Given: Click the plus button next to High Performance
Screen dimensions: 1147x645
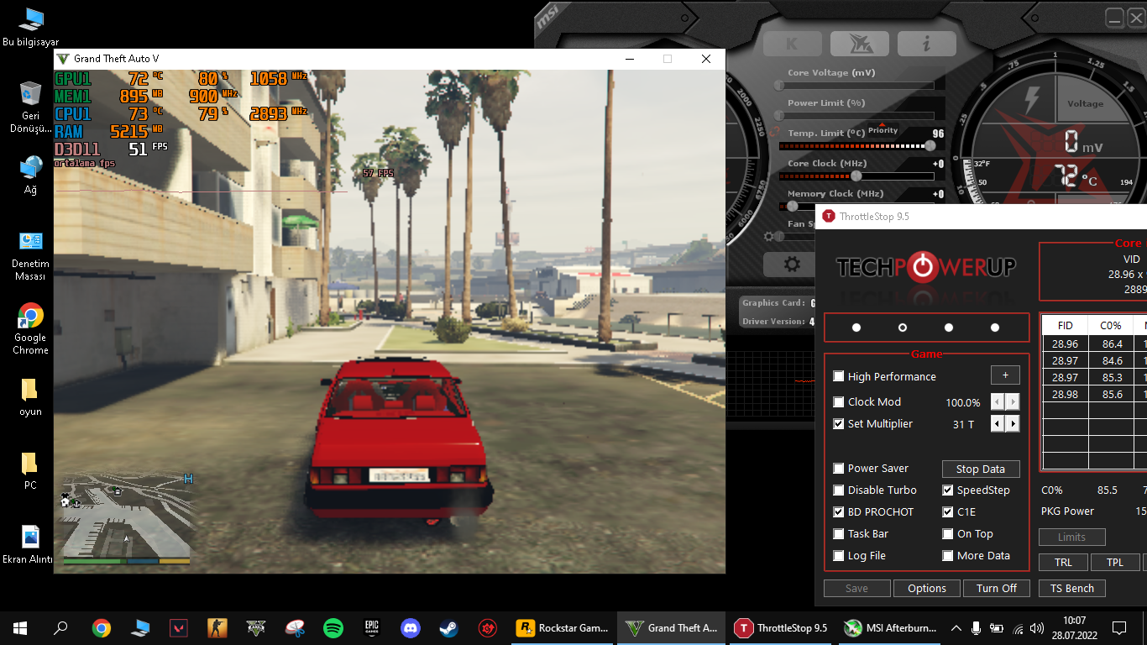Looking at the screenshot, I should pyautogui.click(x=1005, y=375).
